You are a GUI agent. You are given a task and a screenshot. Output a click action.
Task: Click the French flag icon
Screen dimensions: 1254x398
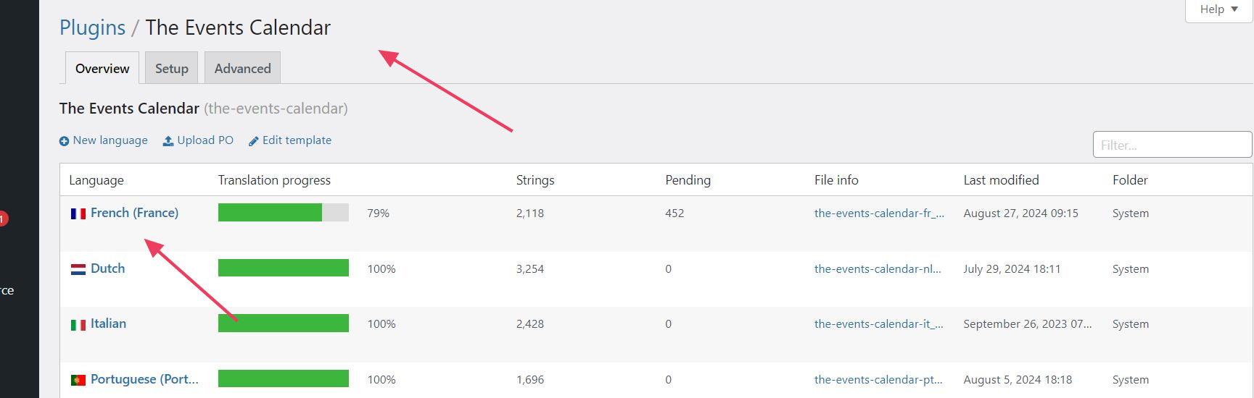[78, 214]
